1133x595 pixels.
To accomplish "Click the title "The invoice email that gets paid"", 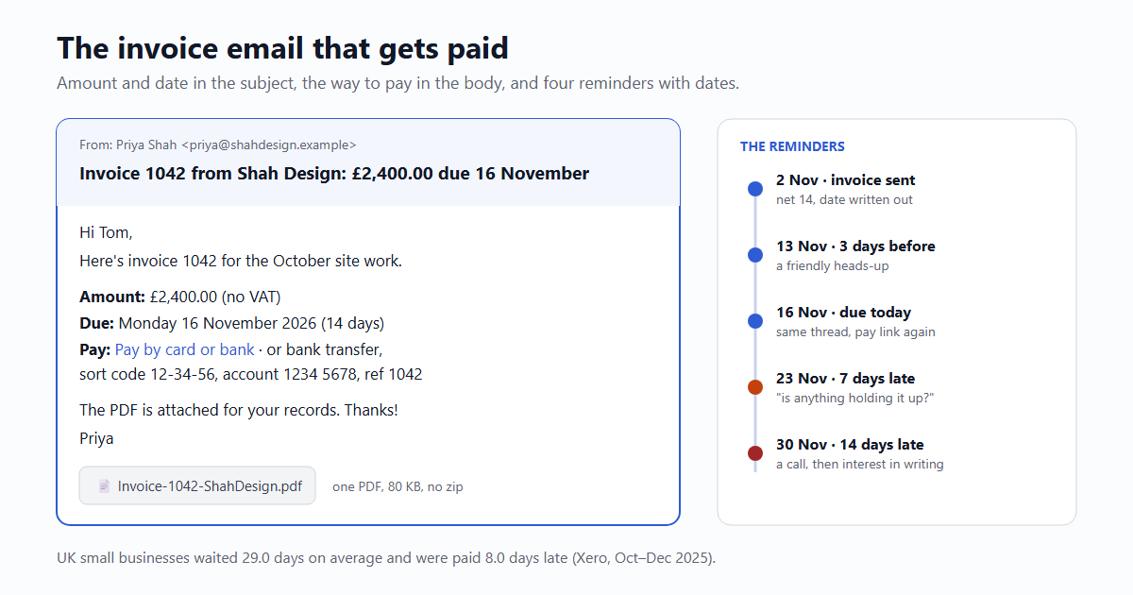I will (x=283, y=48).
